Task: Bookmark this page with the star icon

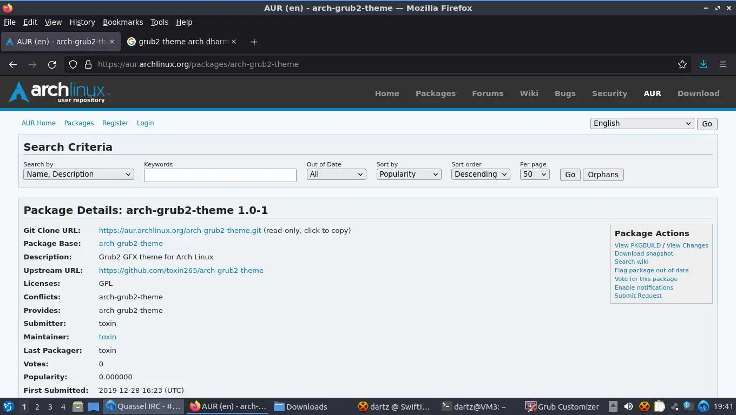Action: (682, 64)
